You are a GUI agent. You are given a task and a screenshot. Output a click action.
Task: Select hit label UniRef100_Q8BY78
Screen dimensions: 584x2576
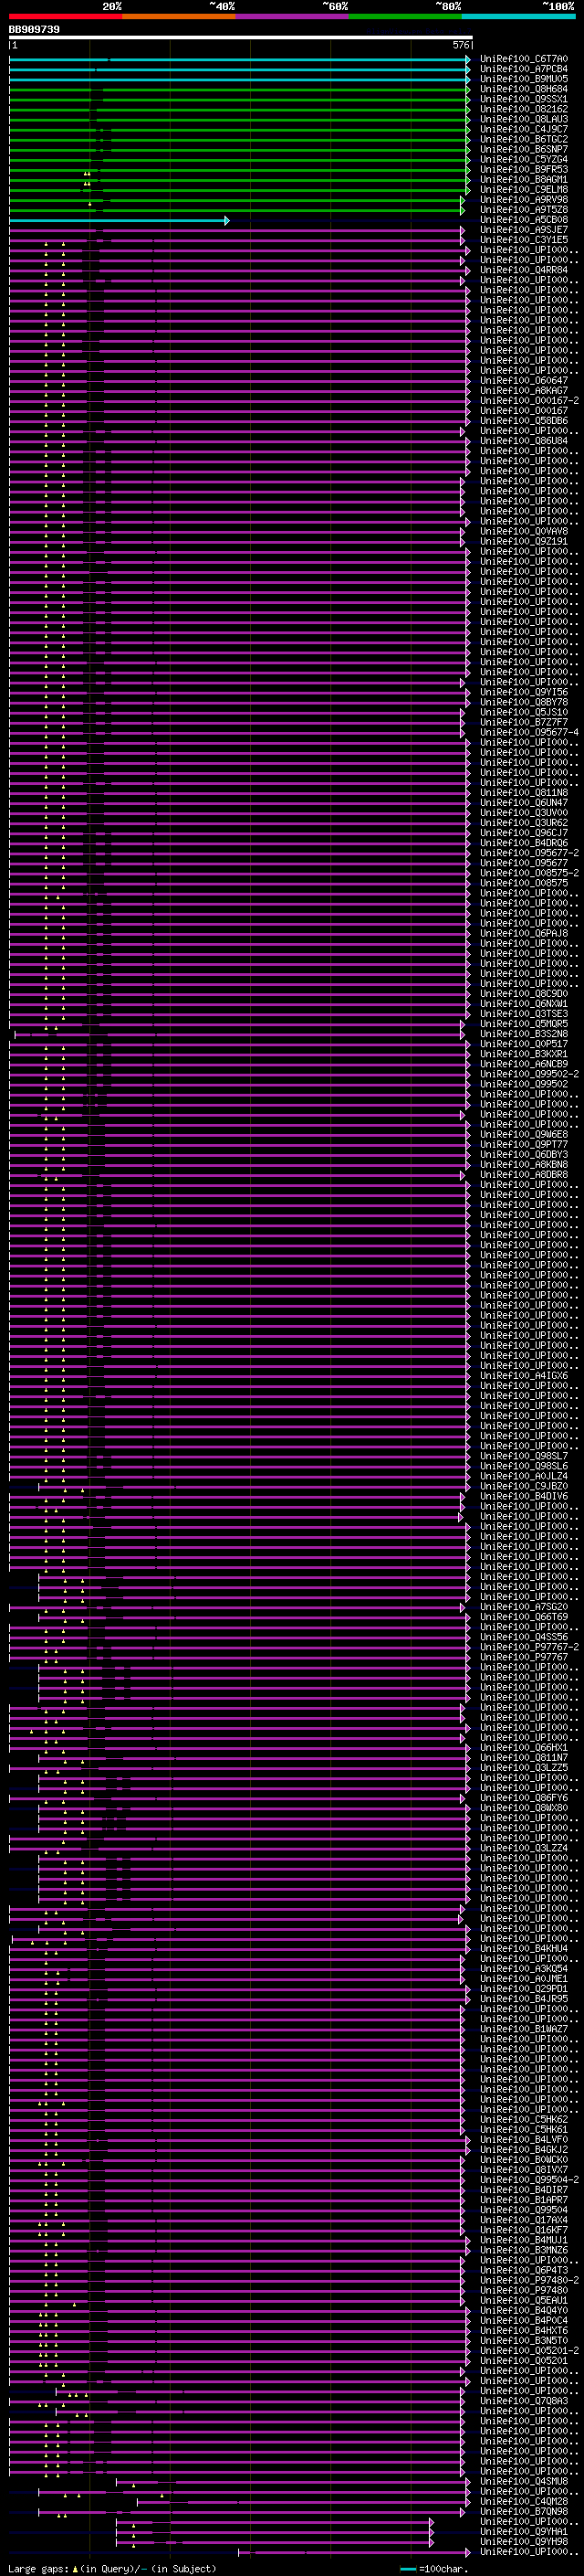[523, 702]
